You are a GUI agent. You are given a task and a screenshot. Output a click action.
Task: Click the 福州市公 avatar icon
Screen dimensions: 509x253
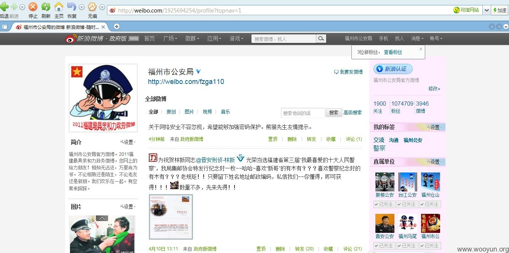point(431,223)
